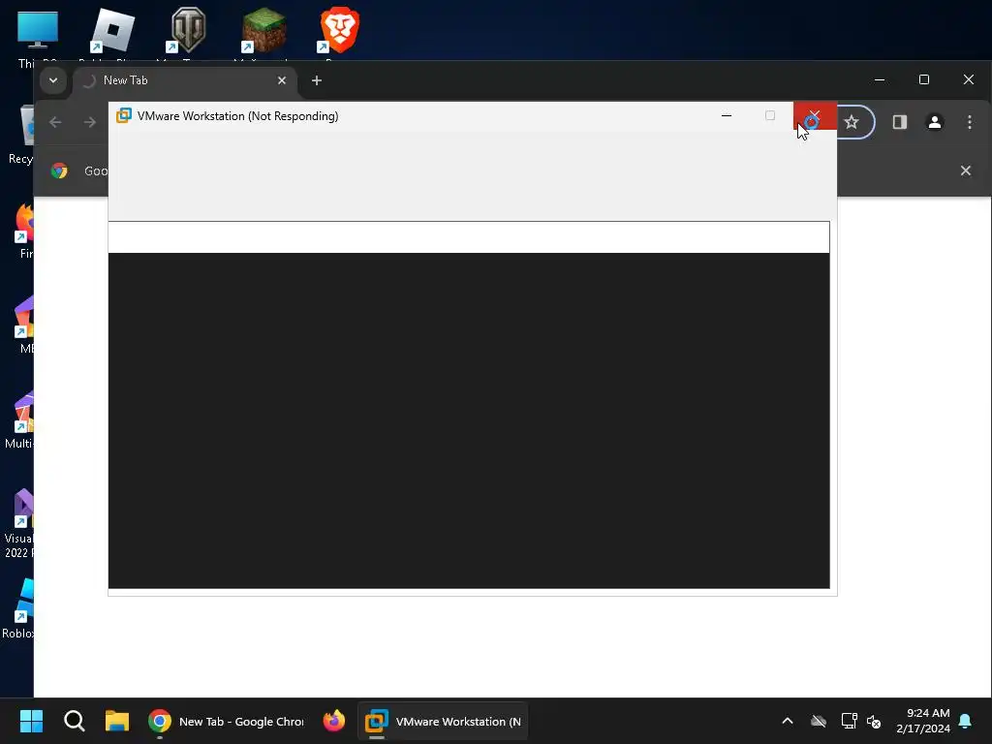Viewport: 992px width, 744px height.
Task: Open File Explorer from the taskbar
Action: click(117, 721)
